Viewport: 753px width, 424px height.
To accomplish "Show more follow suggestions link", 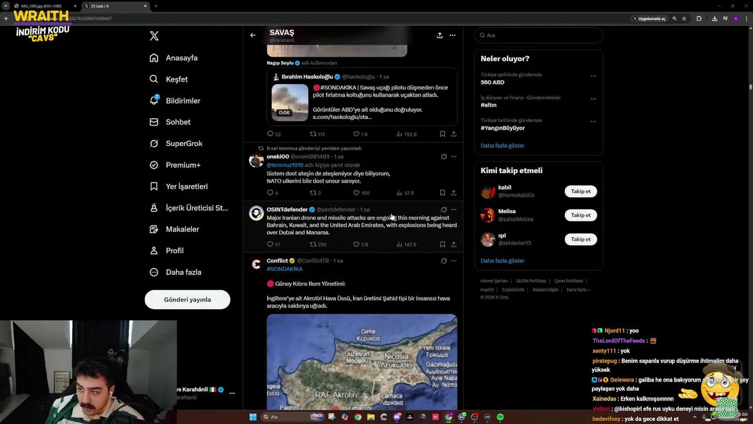I will 502,260.
